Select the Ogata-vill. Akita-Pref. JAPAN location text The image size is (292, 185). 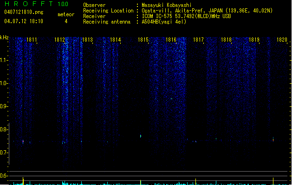[x=207, y=11]
